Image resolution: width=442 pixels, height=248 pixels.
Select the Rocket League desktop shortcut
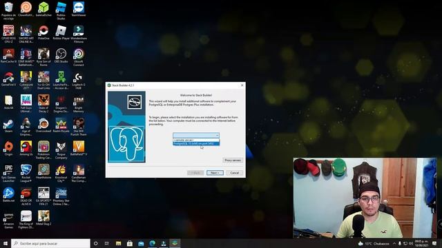[26, 173]
